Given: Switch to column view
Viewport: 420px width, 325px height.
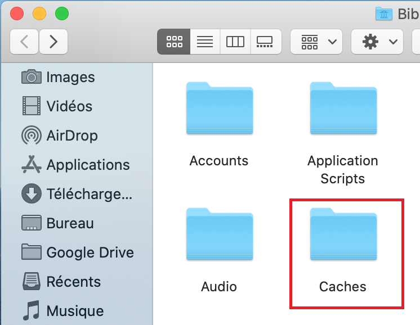Looking at the screenshot, I should [x=235, y=42].
